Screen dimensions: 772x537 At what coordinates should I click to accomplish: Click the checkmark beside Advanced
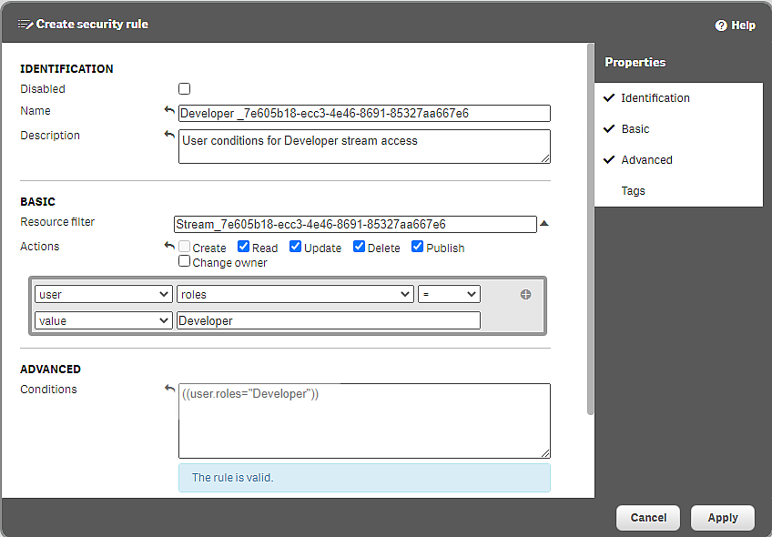pos(608,159)
